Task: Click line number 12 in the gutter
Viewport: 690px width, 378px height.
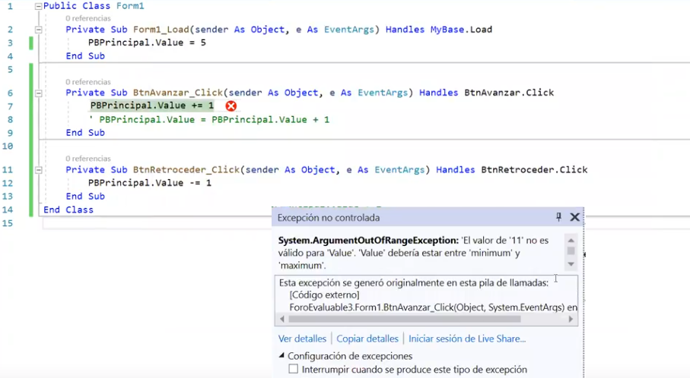Action: [8, 183]
